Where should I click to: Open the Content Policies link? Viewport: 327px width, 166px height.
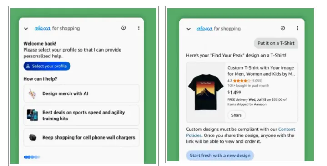pyautogui.click(x=241, y=132)
